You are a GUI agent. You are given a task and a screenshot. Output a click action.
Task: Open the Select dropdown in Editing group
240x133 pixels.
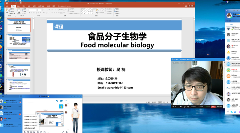coord(117,14)
